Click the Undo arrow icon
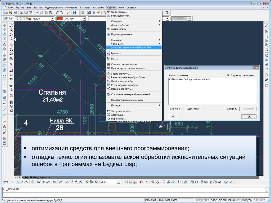 pos(57,12)
